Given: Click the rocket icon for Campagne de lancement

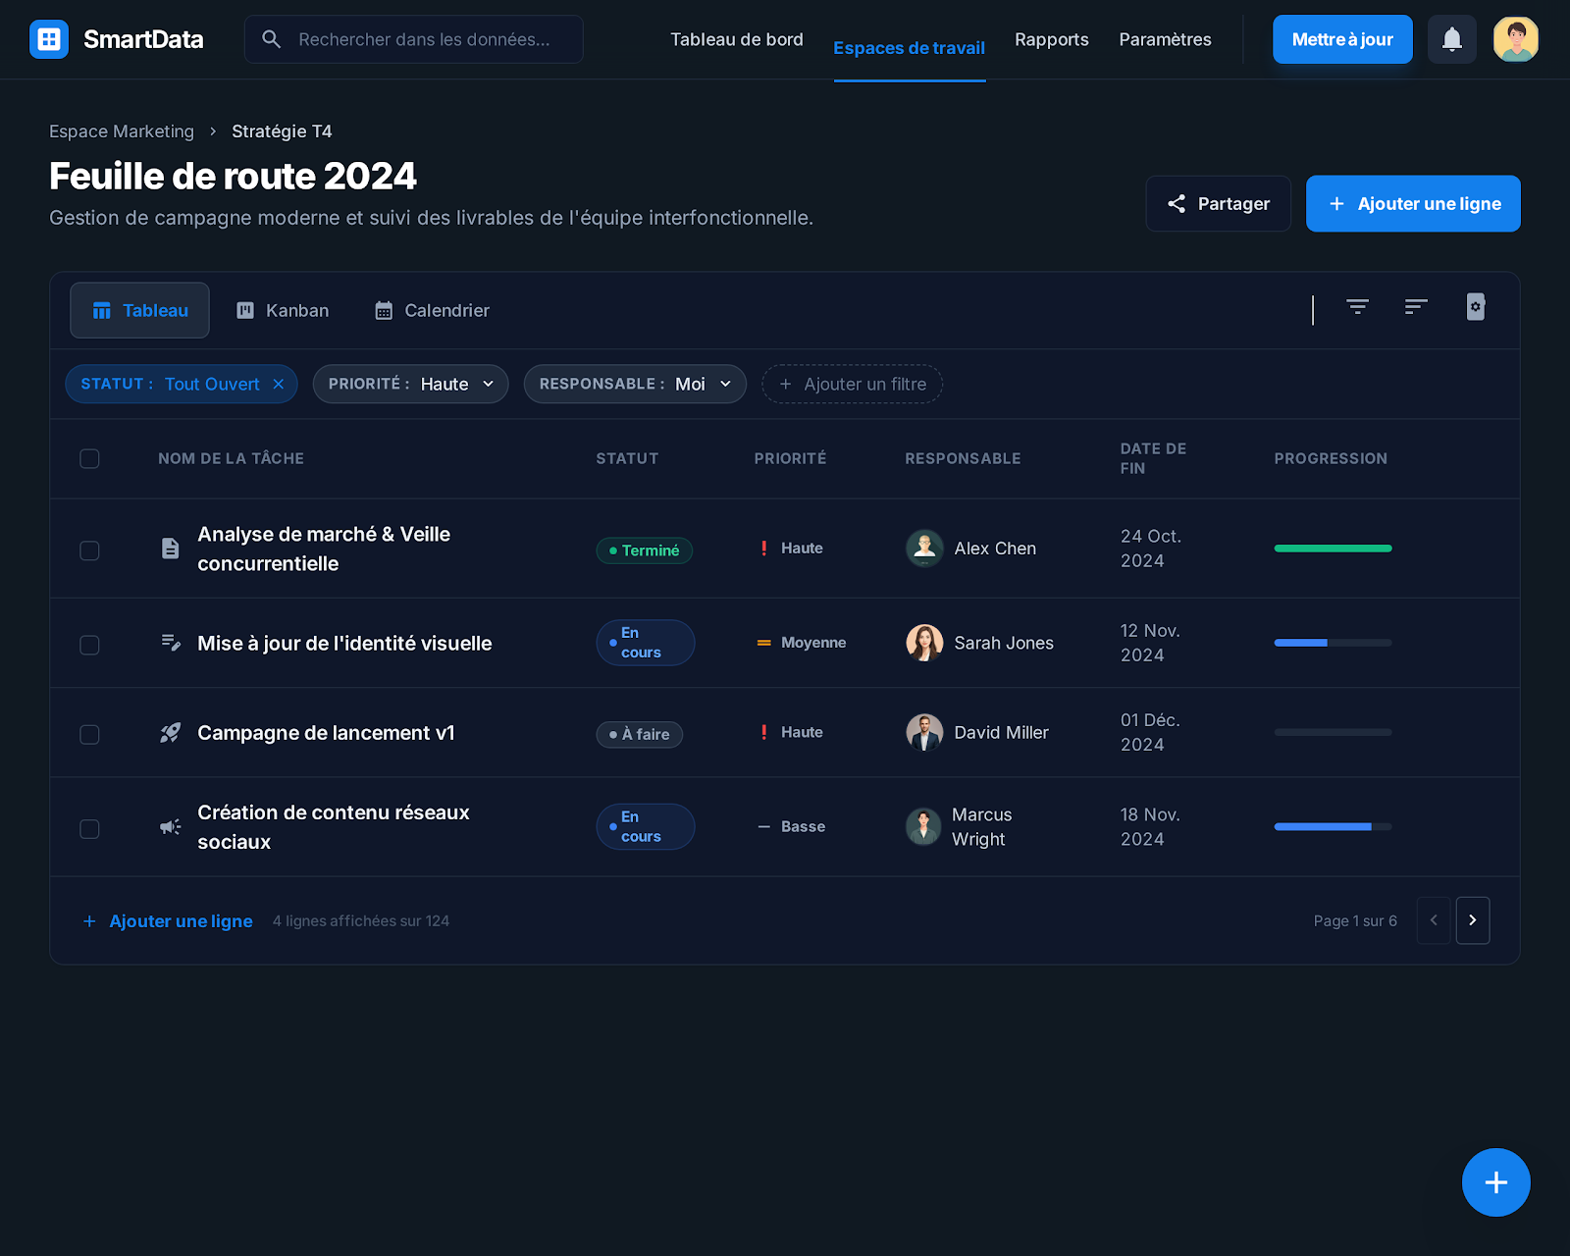Looking at the screenshot, I should (x=171, y=733).
